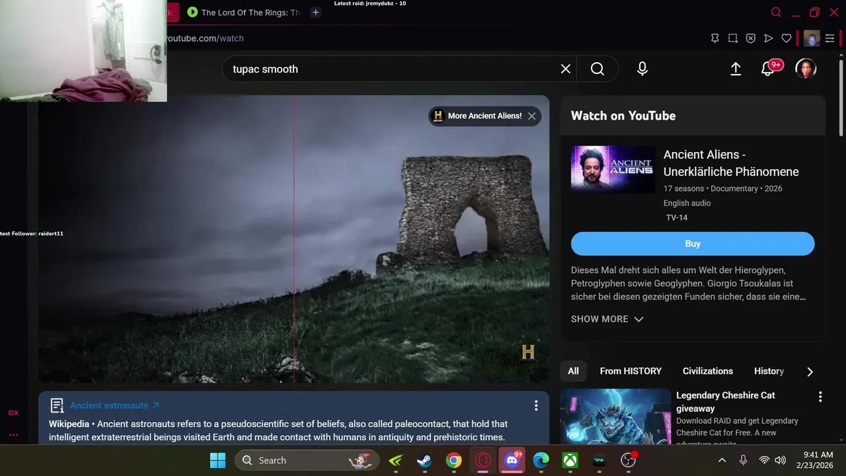Viewport: 846px width, 476px height.
Task: Open Opera tab search magnifier
Action: [777, 12]
